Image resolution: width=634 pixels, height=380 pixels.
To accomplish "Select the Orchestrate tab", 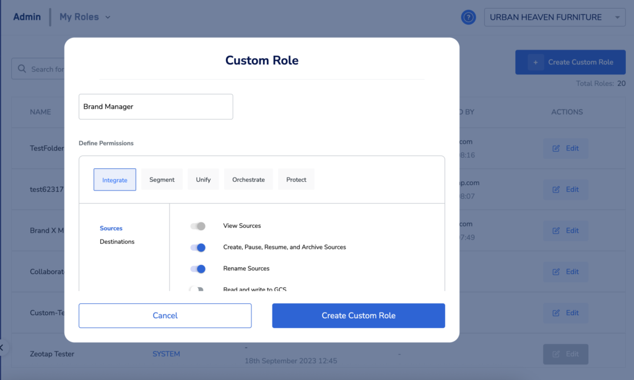I will 248,179.
